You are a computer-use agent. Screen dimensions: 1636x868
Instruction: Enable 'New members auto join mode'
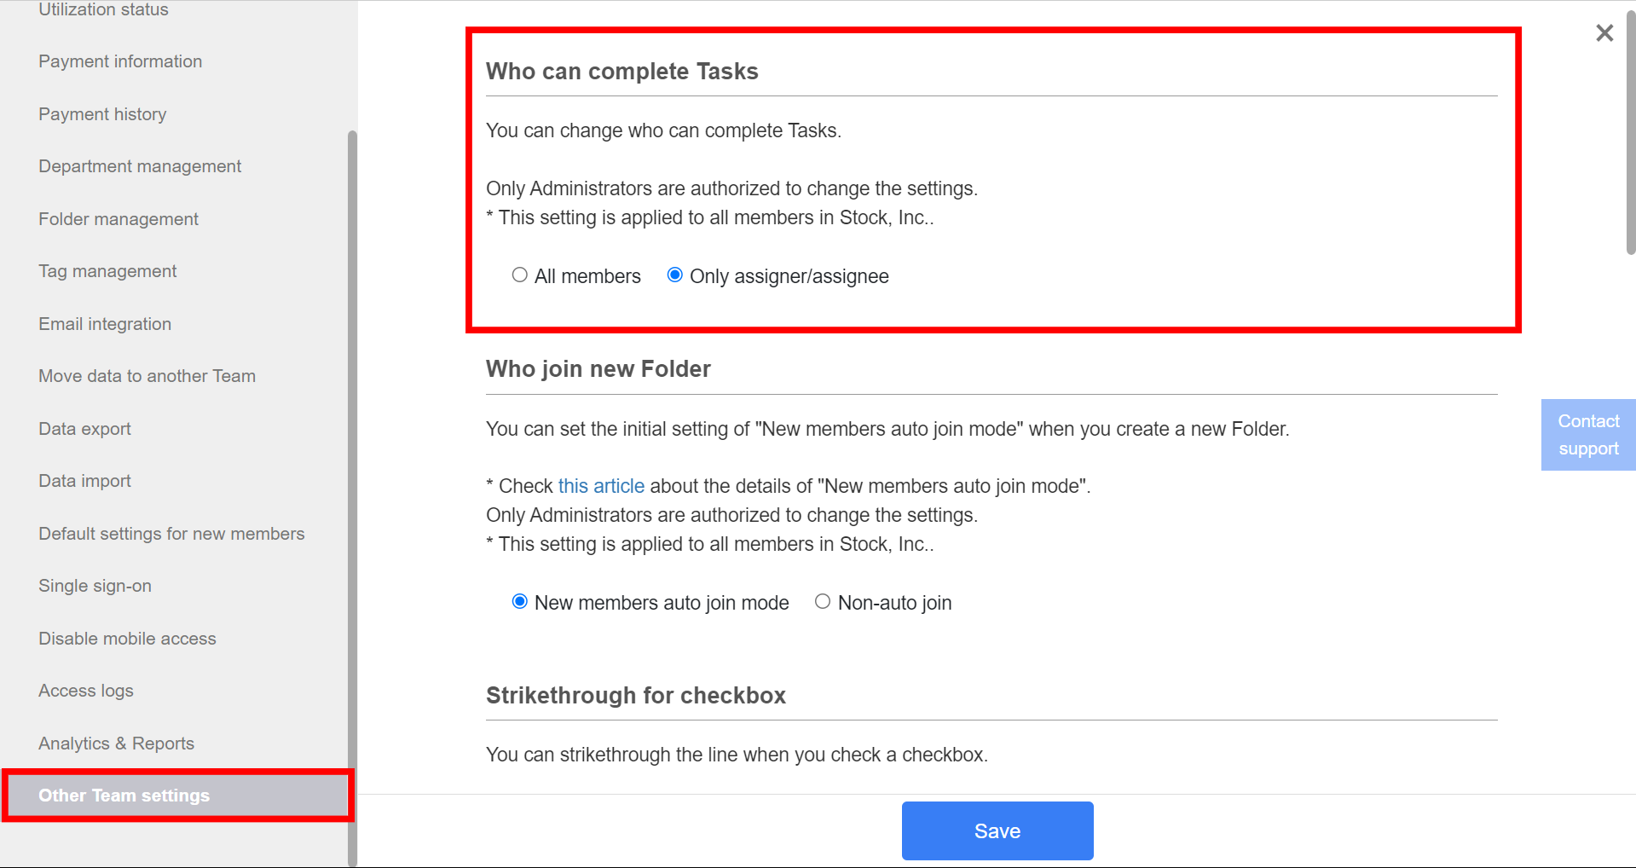[520, 601]
